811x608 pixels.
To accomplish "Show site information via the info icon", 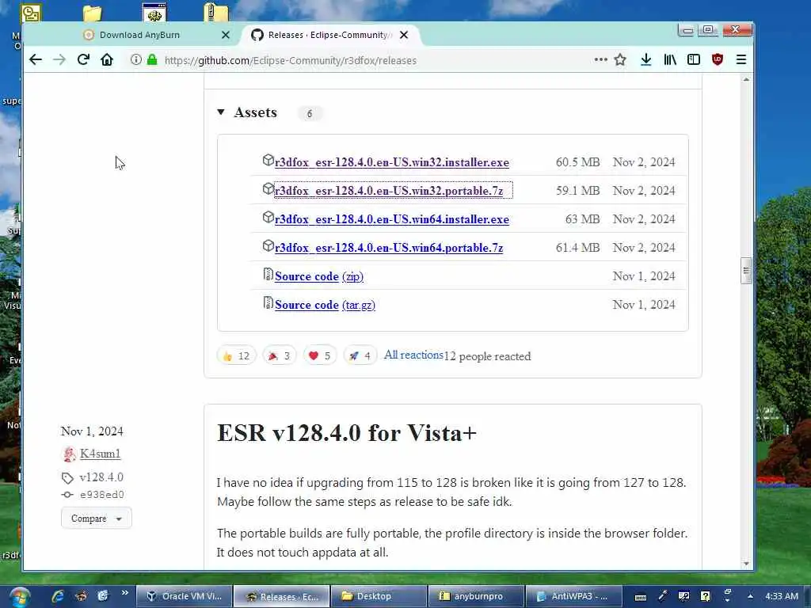I will tap(135, 60).
